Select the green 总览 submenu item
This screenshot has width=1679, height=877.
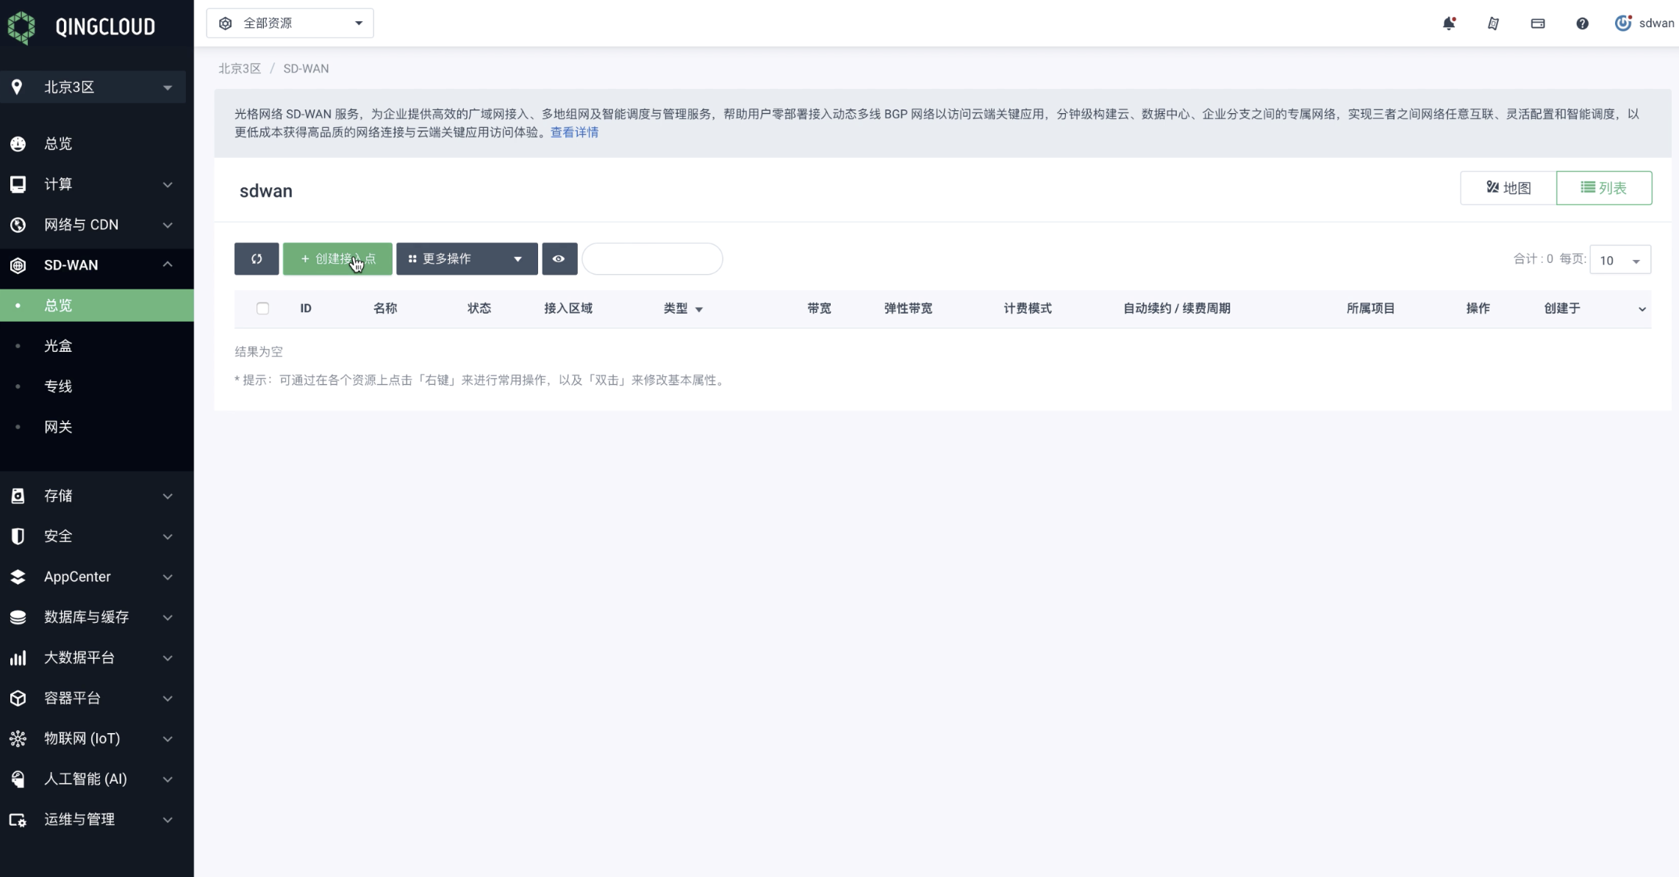tap(97, 306)
